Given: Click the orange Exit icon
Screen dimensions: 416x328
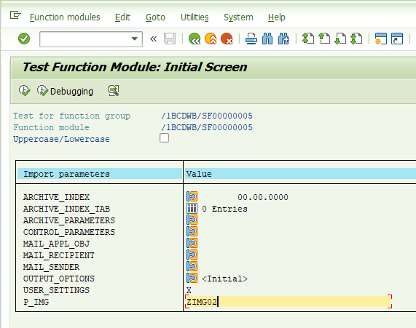Looking at the screenshot, I should pos(211,39).
